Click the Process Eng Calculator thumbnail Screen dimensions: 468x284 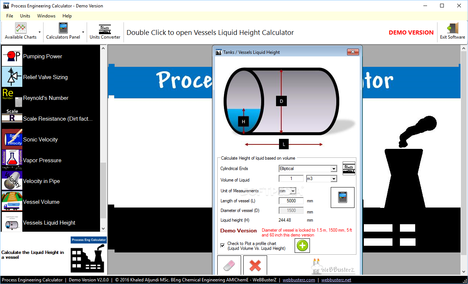click(x=89, y=255)
